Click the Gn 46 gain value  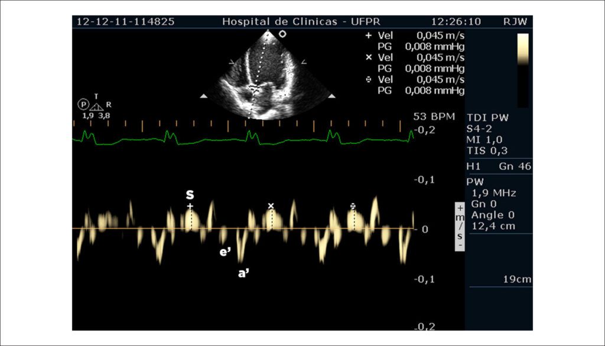(515, 167)
